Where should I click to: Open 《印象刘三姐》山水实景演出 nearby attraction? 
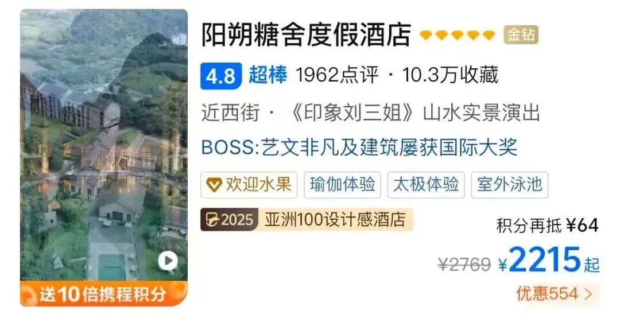coord(413,112)
